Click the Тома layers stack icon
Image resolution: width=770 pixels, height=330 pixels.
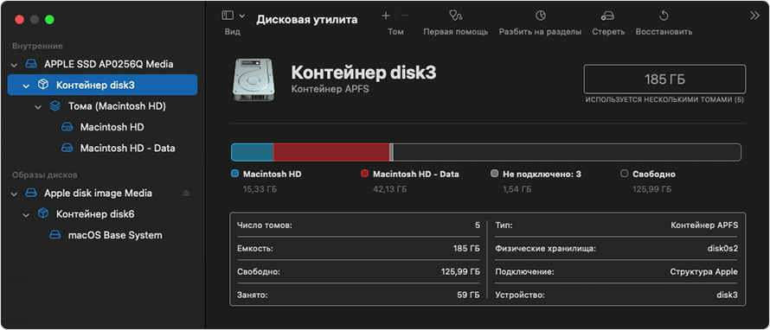pyautogui.click(x=55, y=106)
